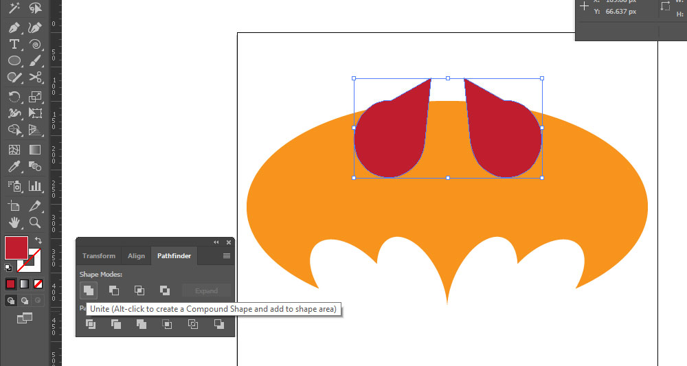Image resolution: width=687 pixels, height=366 pixels.
Task: Select the Blend tool
Action: [35, 166]
